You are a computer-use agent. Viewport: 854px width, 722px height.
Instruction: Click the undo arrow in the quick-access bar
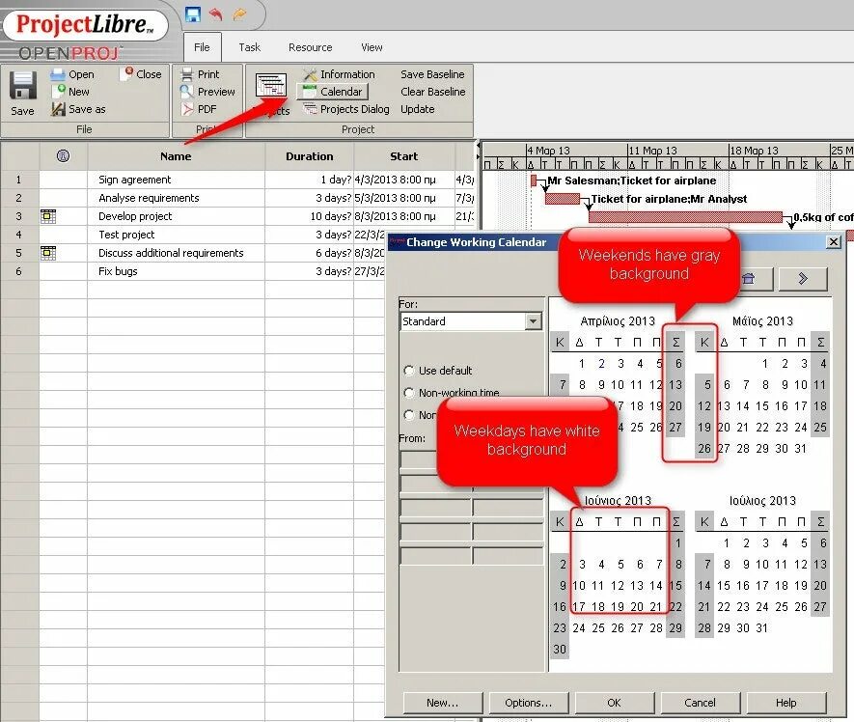click(x=216, y=14)
